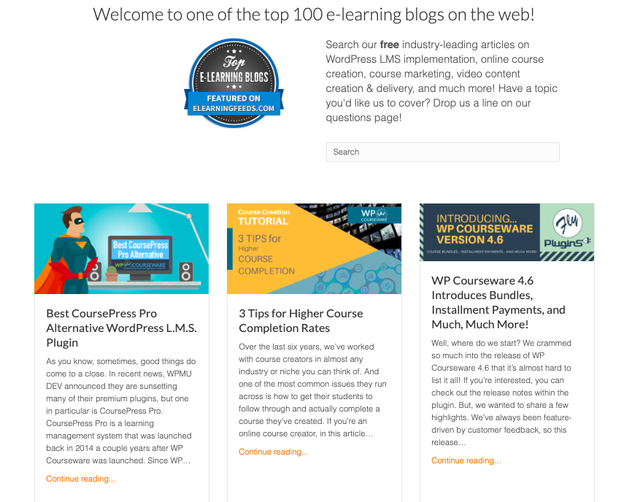Continue reading the CoursePress Pro article
Viewport: 632px width, 502px height.
[80, 479]
